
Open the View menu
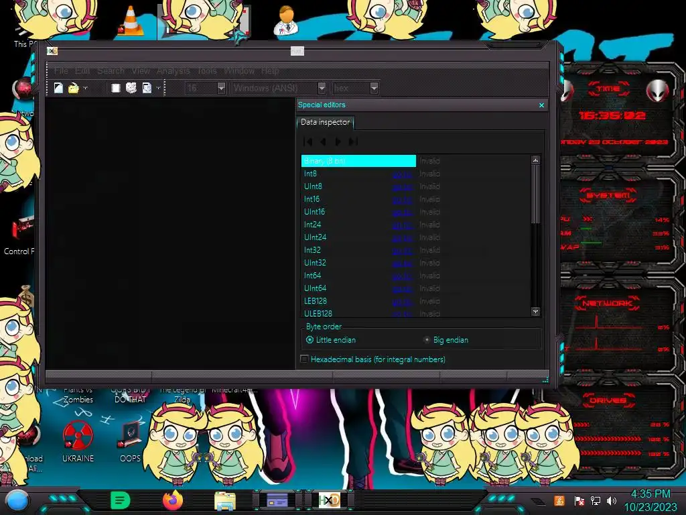141,70
